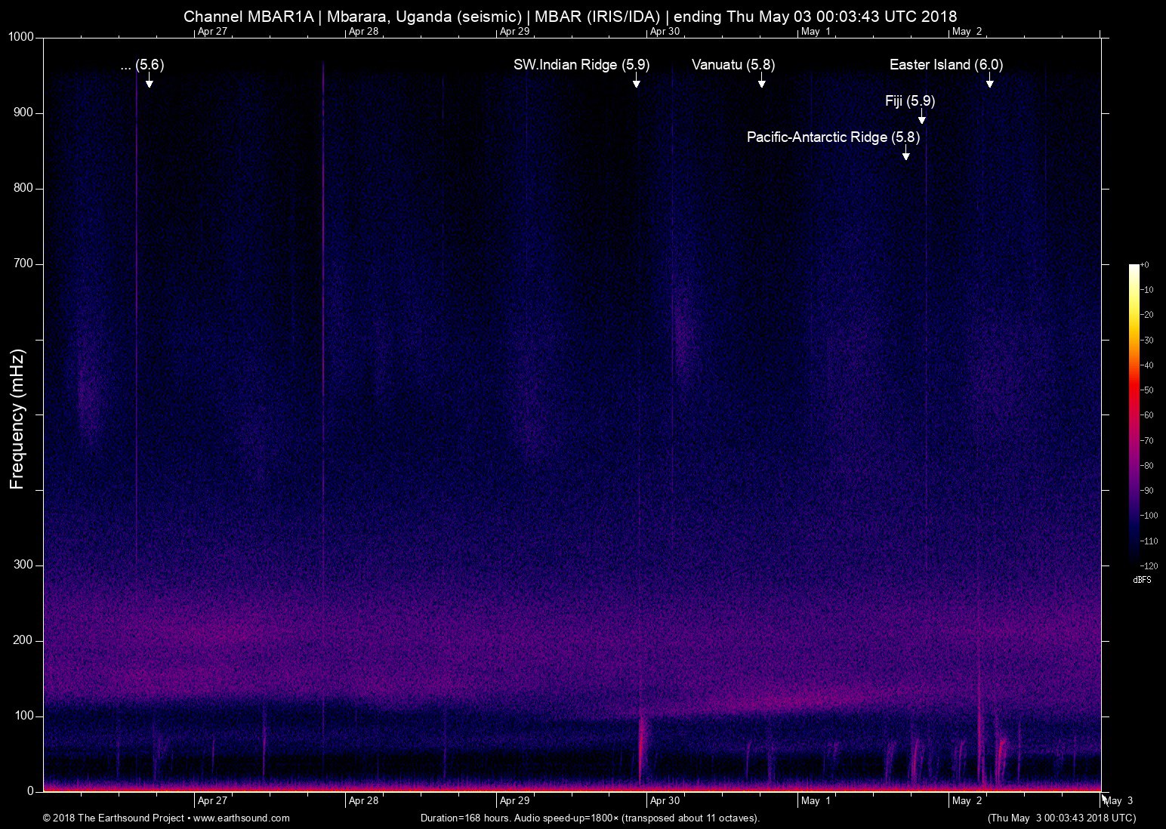Click the 300 tick label on frequency axis
This screenshot has width=1166, height=829.
click(x=24, y=565)
